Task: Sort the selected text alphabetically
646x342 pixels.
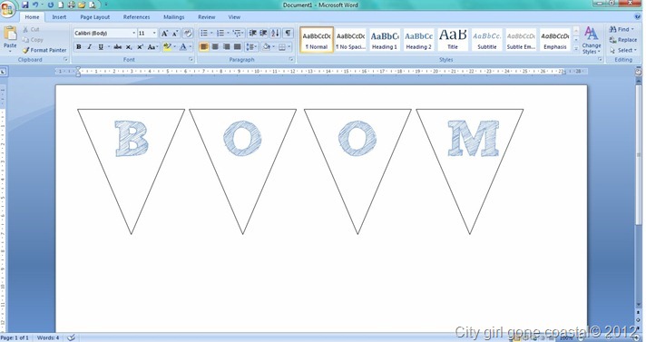Action: pyautogui.click(x=275, y=33)
